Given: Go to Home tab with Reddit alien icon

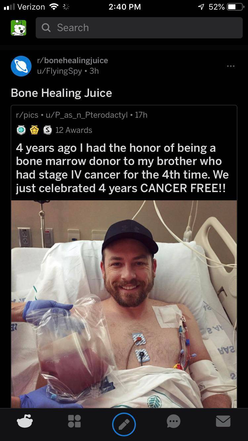Looking at the screenshot, I should tap(25, 421).
